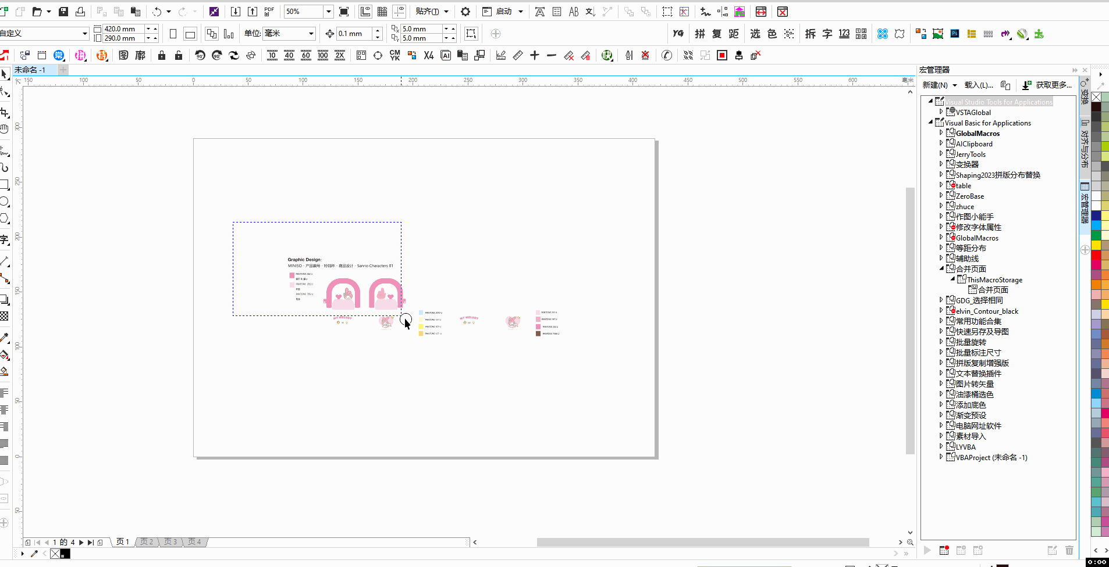Collapse Visual Basic for Applications node
1109x567 pixels.
930,123
